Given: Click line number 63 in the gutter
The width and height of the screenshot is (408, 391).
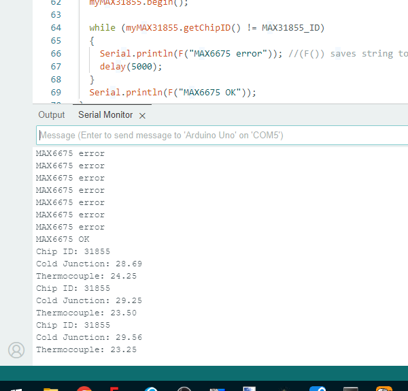Looking at the screenshot, I should pos(56,14).
